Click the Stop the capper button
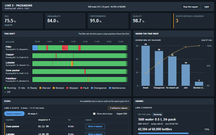The image size is (216, 135). [x=190, y=7]
